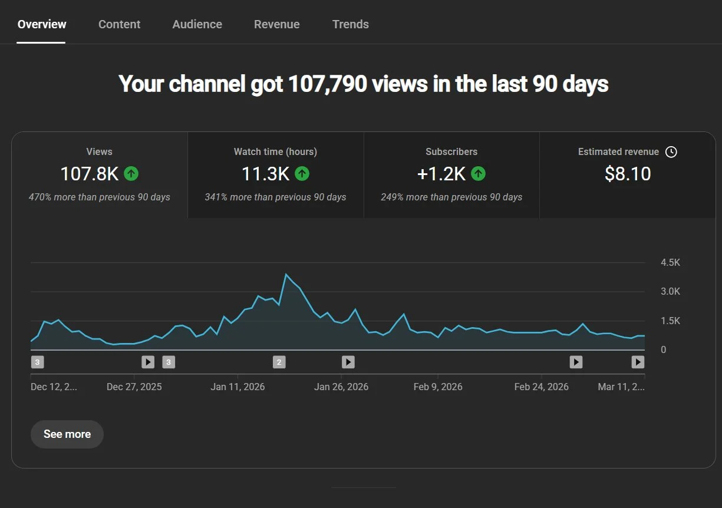
Task: Switch to the Content tab
Action: [119, 24]
